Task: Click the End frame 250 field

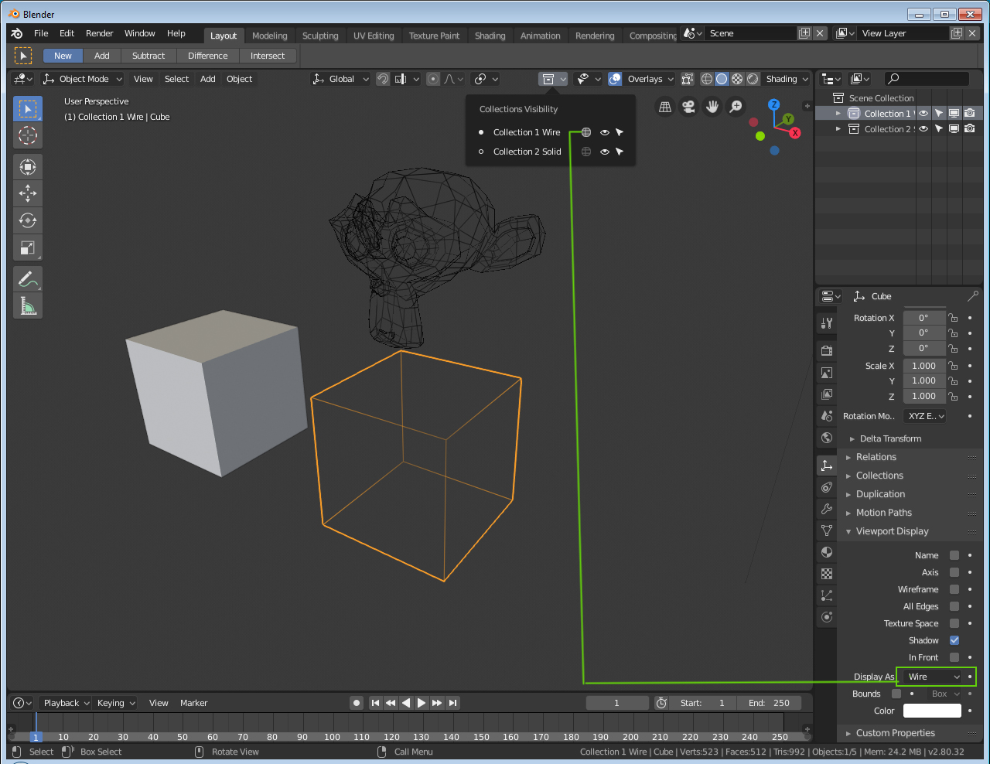Action: pyautogui.click(x=769, y=703)
